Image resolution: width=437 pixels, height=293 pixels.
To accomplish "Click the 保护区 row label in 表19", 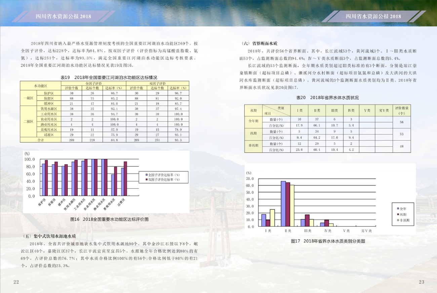I will 48,93.
